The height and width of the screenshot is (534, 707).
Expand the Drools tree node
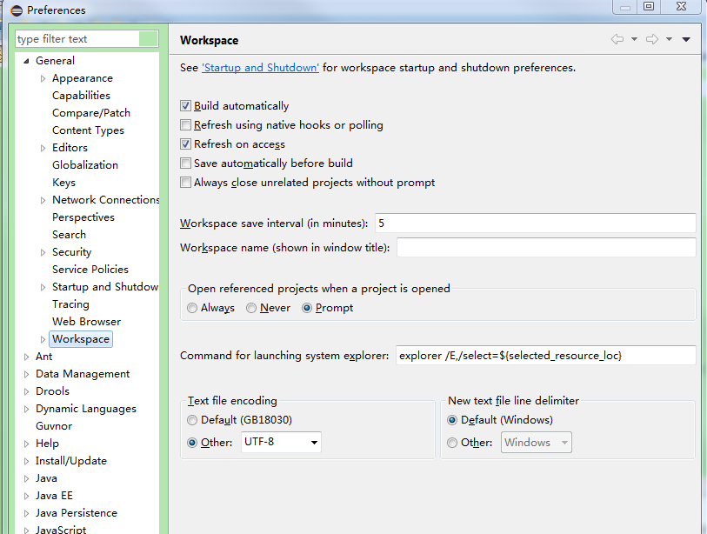(26, 391)
